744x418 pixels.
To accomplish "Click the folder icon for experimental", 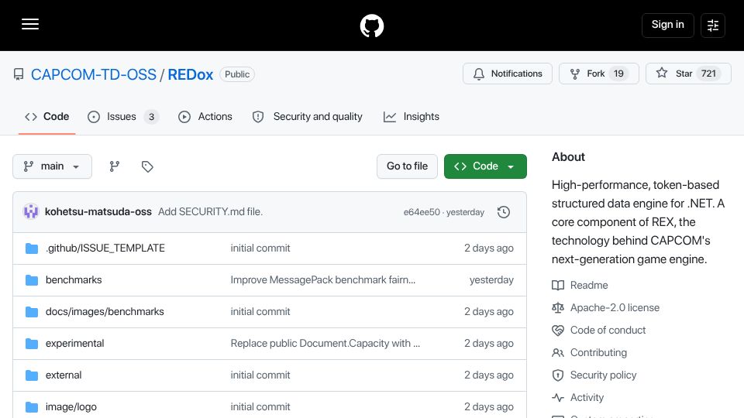I will point(32,344).
